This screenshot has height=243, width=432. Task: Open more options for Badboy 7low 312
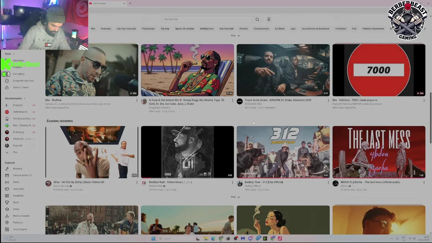[328, 182]
